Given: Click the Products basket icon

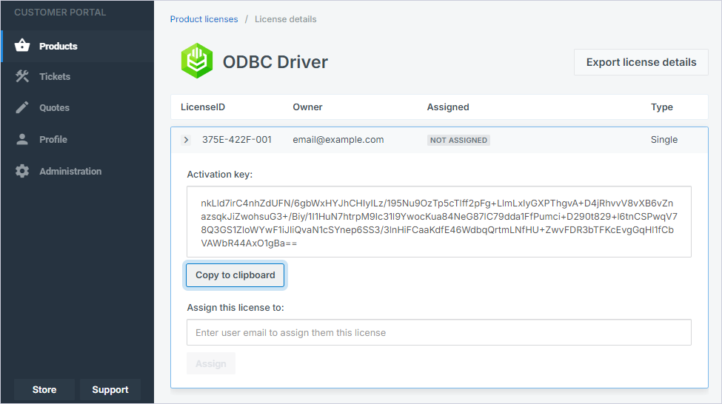Looking at the screenshot, I should 22,46.
